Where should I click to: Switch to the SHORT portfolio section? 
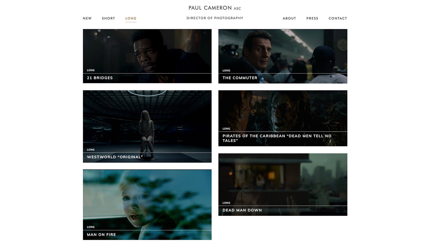point(108,18)
